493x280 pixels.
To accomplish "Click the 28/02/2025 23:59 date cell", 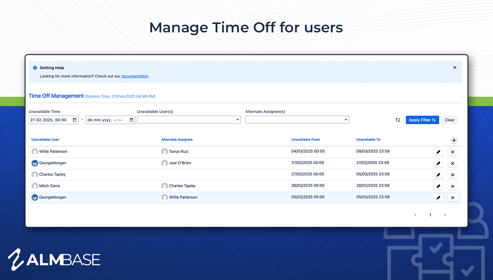I will coord(373,185).
